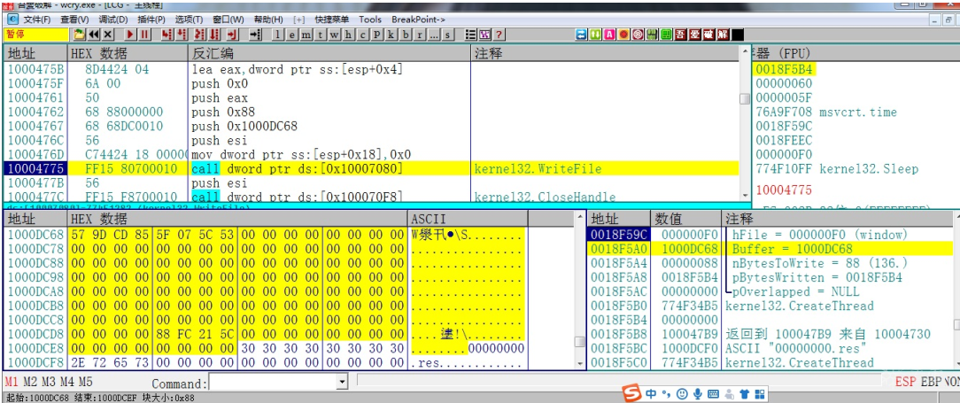Screen dimensions: 960x403
Task: Click Execute till return icon
Action: tap(232, 35)
